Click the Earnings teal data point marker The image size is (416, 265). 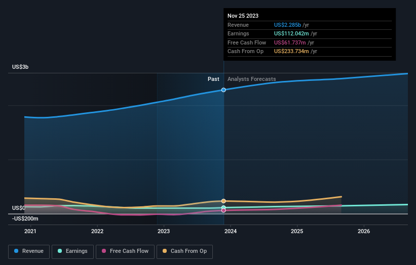(x=223, y=207)
